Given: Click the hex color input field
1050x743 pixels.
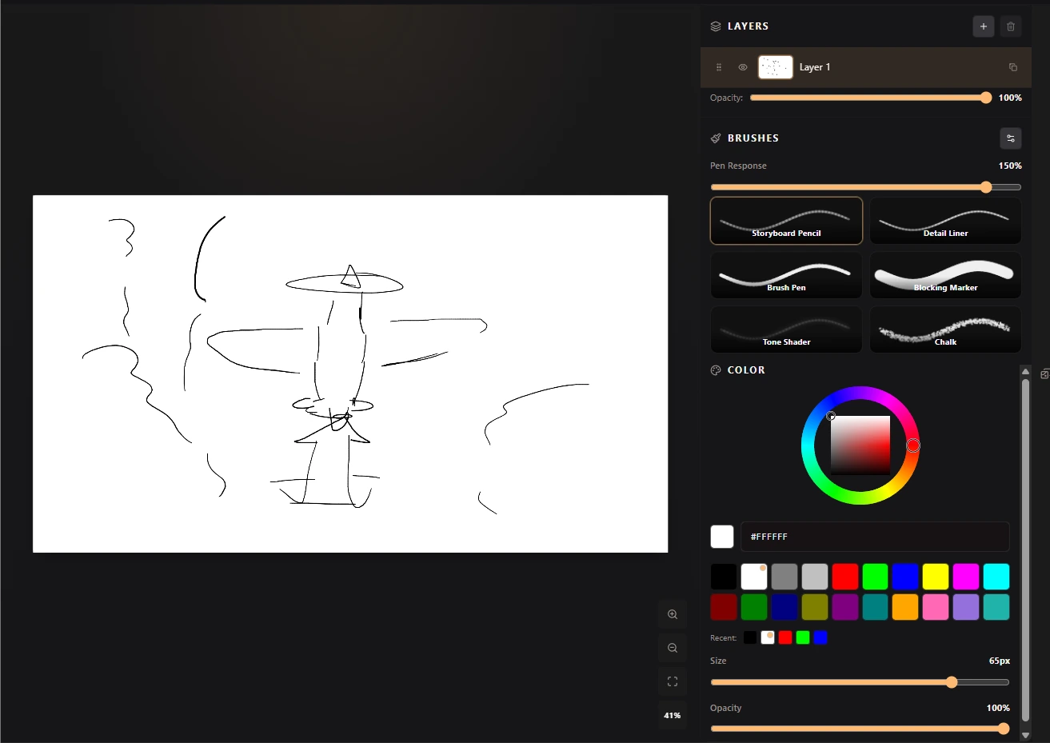Looking at the screenshot, I should [x=875, y=537].
